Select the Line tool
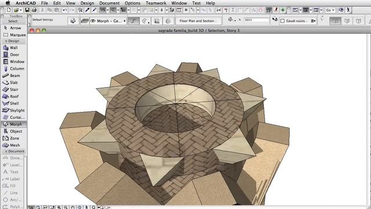The width and height of the screenshot is (371, 209). (x=13, y=193)
